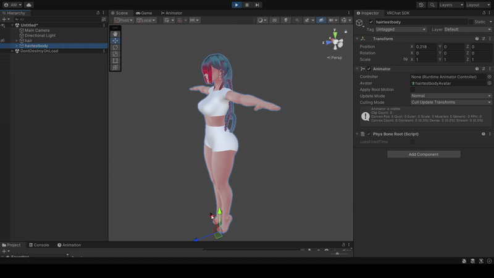Switch to the Game tab
The height and width of the screenshot is (278, 494).
pyautogui.click(x=144, y=12)
